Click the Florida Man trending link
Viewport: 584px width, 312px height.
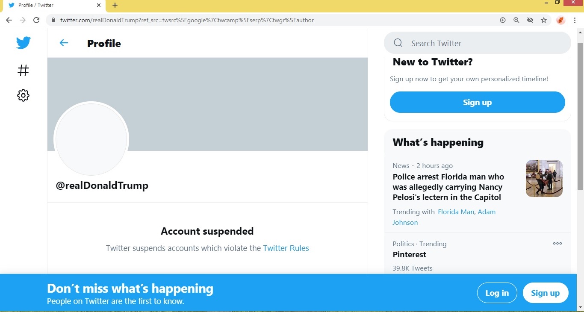click(456, 212)
